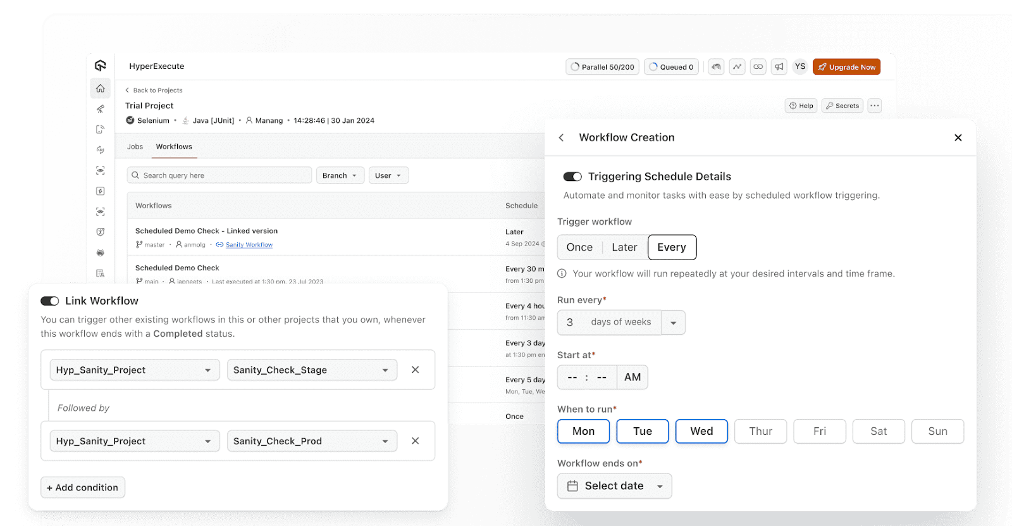Click the info icon beside the workflow repeat note
Viewport: 1012px width, 526px height.
coord(562,273)
